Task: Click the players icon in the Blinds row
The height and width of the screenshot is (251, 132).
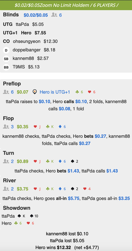Action: tap(54, 15)
